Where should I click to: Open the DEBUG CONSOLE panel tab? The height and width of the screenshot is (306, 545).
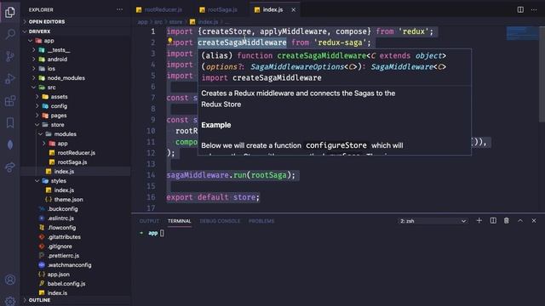[x=220, y=221]
